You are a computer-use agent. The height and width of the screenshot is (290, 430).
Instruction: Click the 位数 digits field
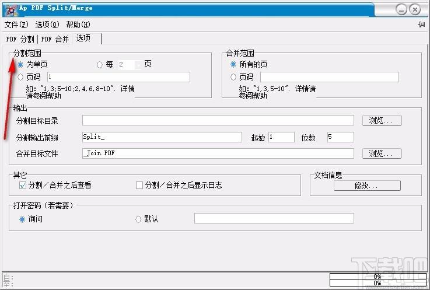(x=340, y=137)
